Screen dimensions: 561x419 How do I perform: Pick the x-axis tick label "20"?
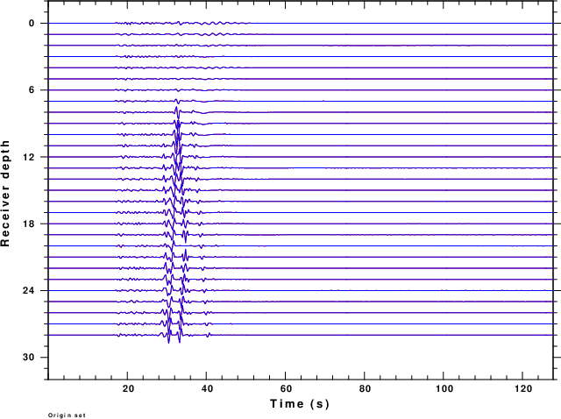128,389
